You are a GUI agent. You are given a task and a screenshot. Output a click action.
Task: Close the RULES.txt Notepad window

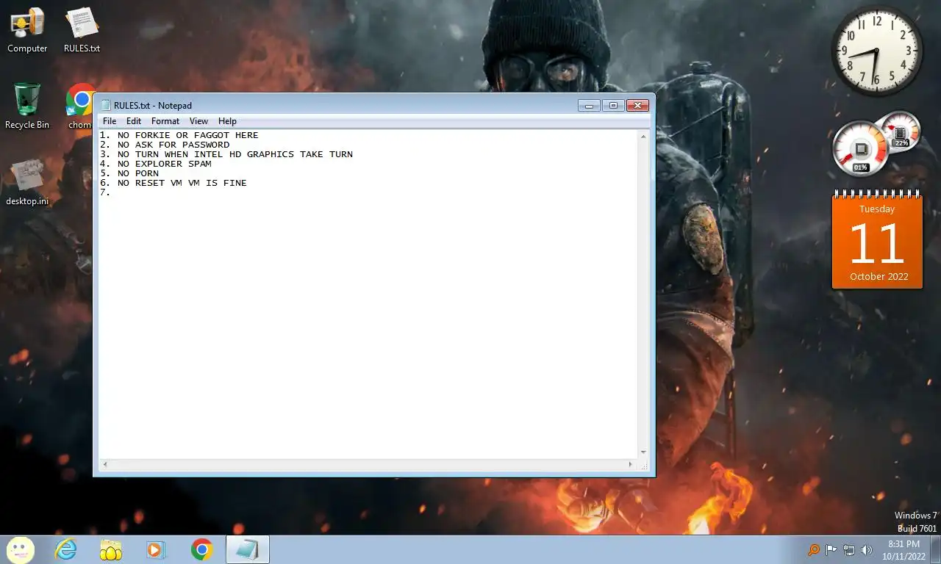pyautogui.click(x=638, y=105)
